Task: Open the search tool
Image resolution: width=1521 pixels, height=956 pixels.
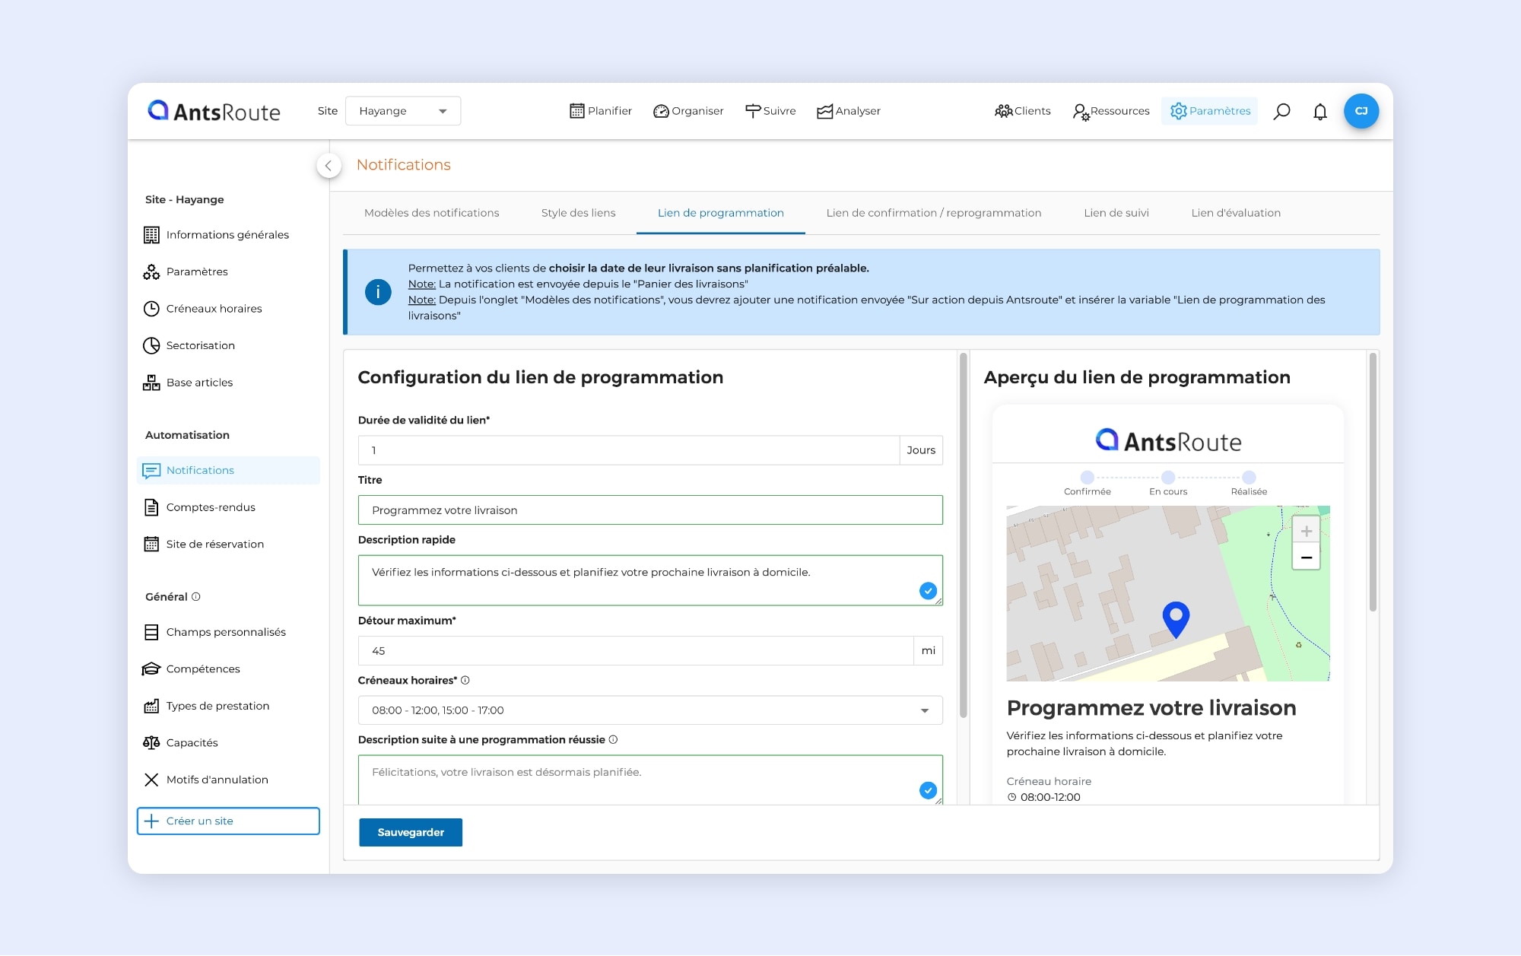Action: (1281, 111)
